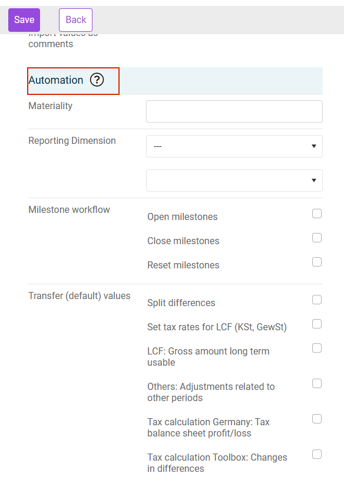Click the Milestone workflow label
The height and width of the screenshot is (486, 344).
69,209
